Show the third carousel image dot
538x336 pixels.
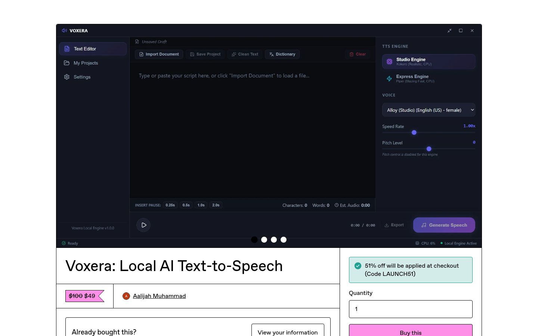[274, 240]
